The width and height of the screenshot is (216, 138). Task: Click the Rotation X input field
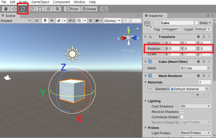(174, 49)
